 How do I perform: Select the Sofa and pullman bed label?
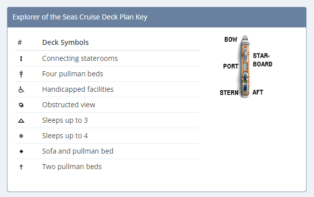tap(78, 151)
